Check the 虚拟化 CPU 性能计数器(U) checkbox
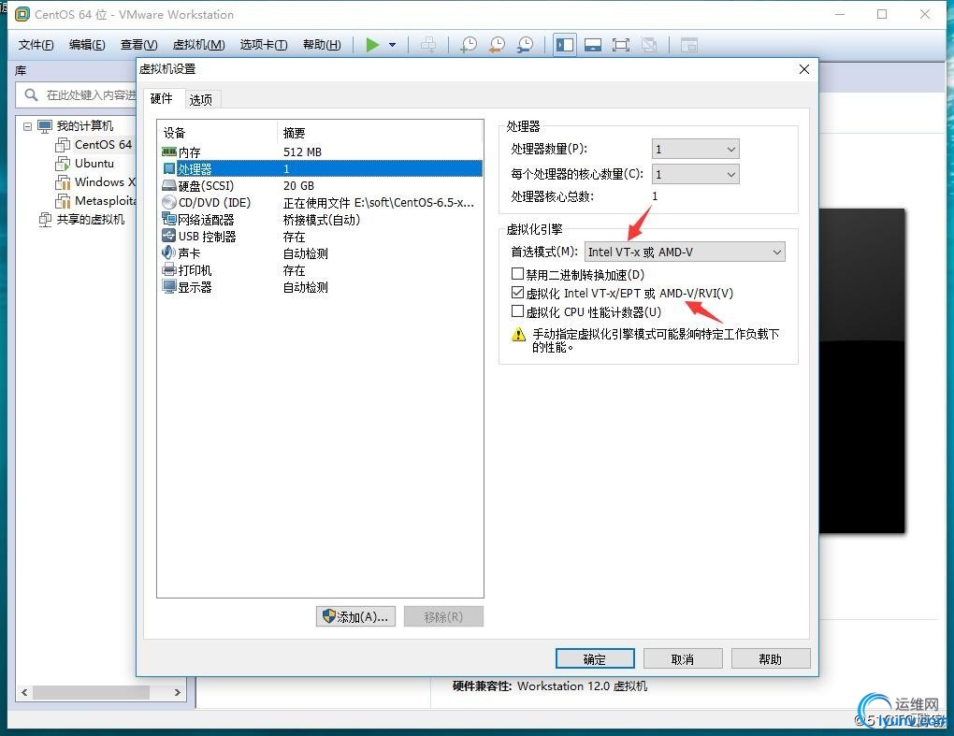954x736 pixels. [x=518, y=311]
